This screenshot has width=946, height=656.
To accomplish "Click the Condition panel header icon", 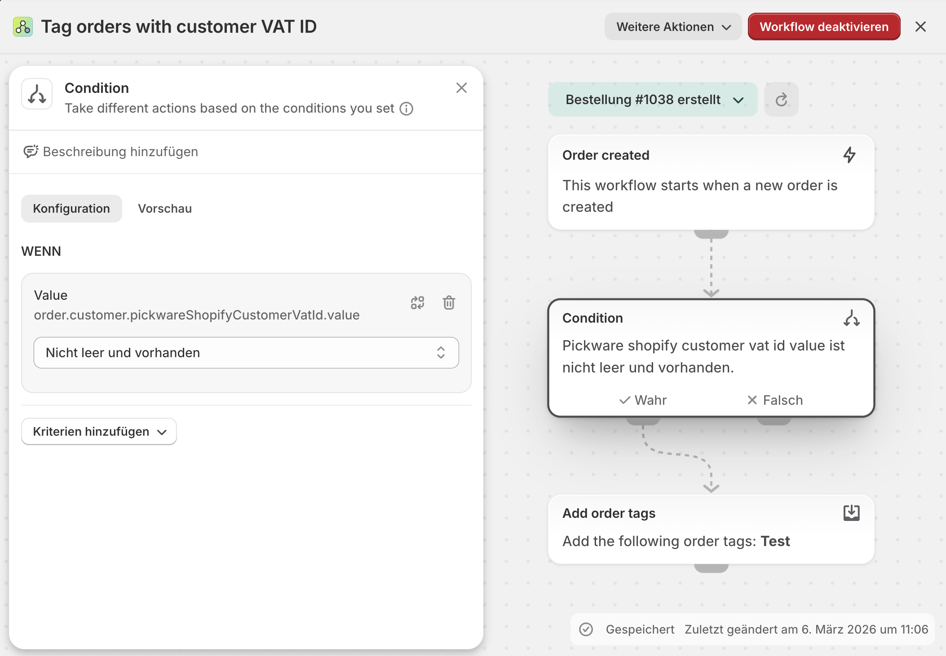I will pos(37,94).
